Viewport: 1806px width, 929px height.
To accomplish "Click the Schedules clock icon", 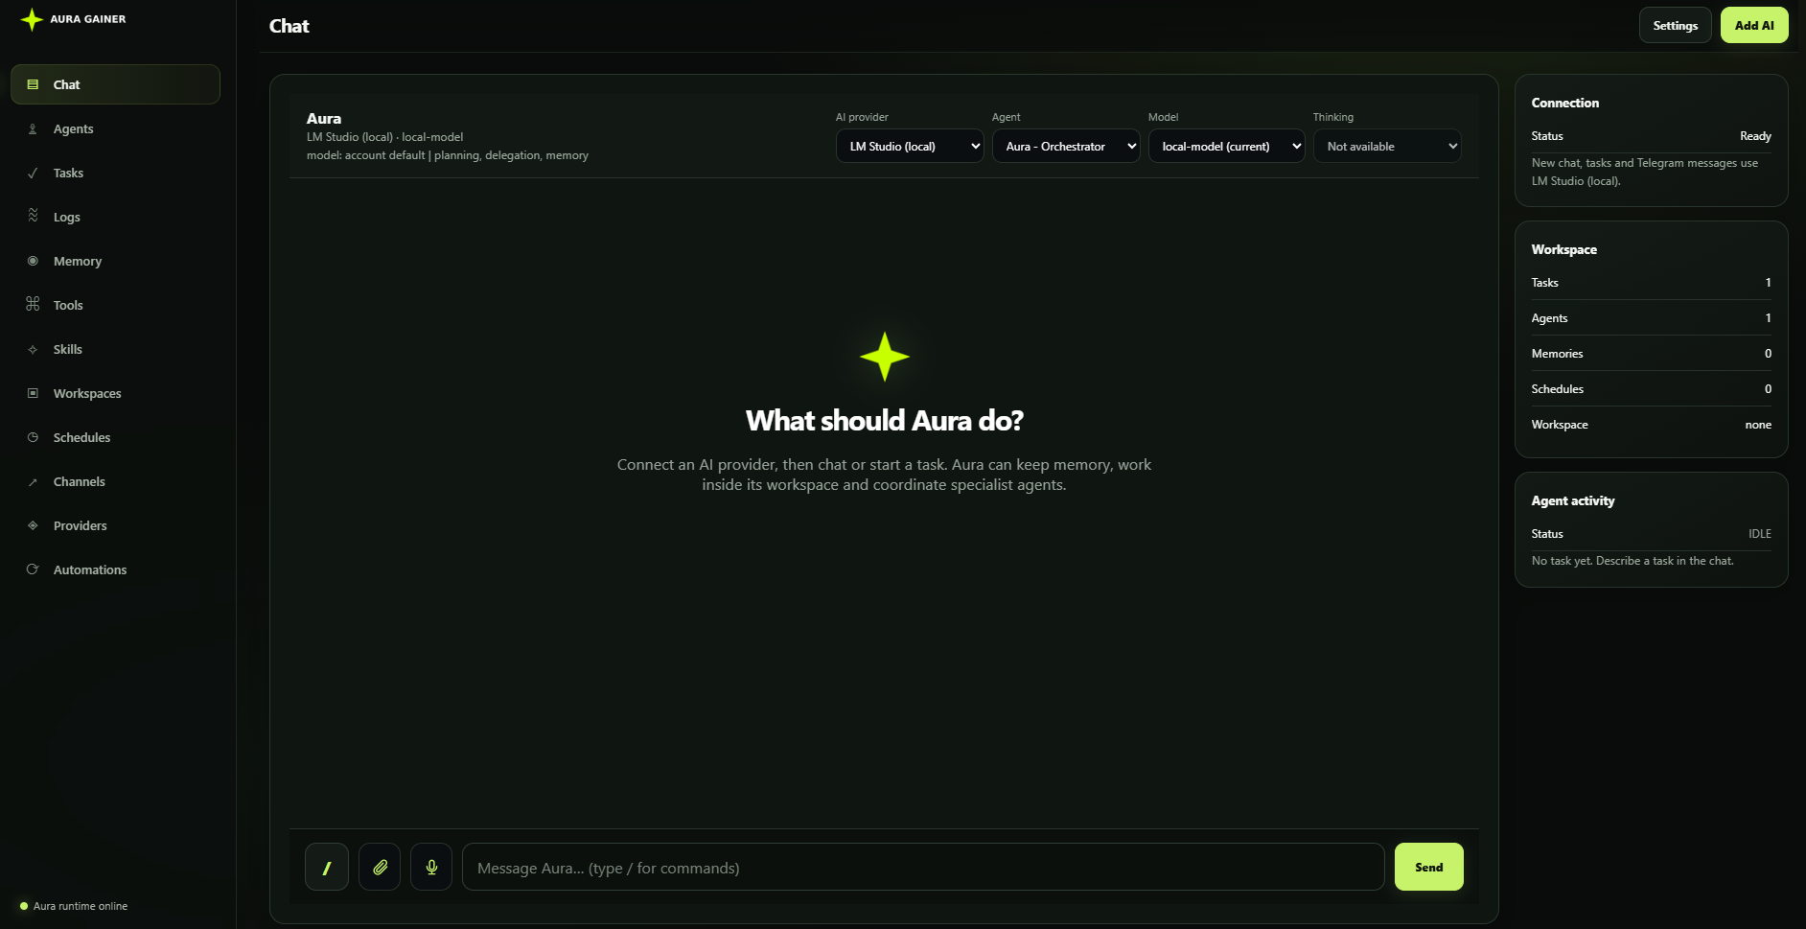I will pyautogui.click(x=33, y=437).
